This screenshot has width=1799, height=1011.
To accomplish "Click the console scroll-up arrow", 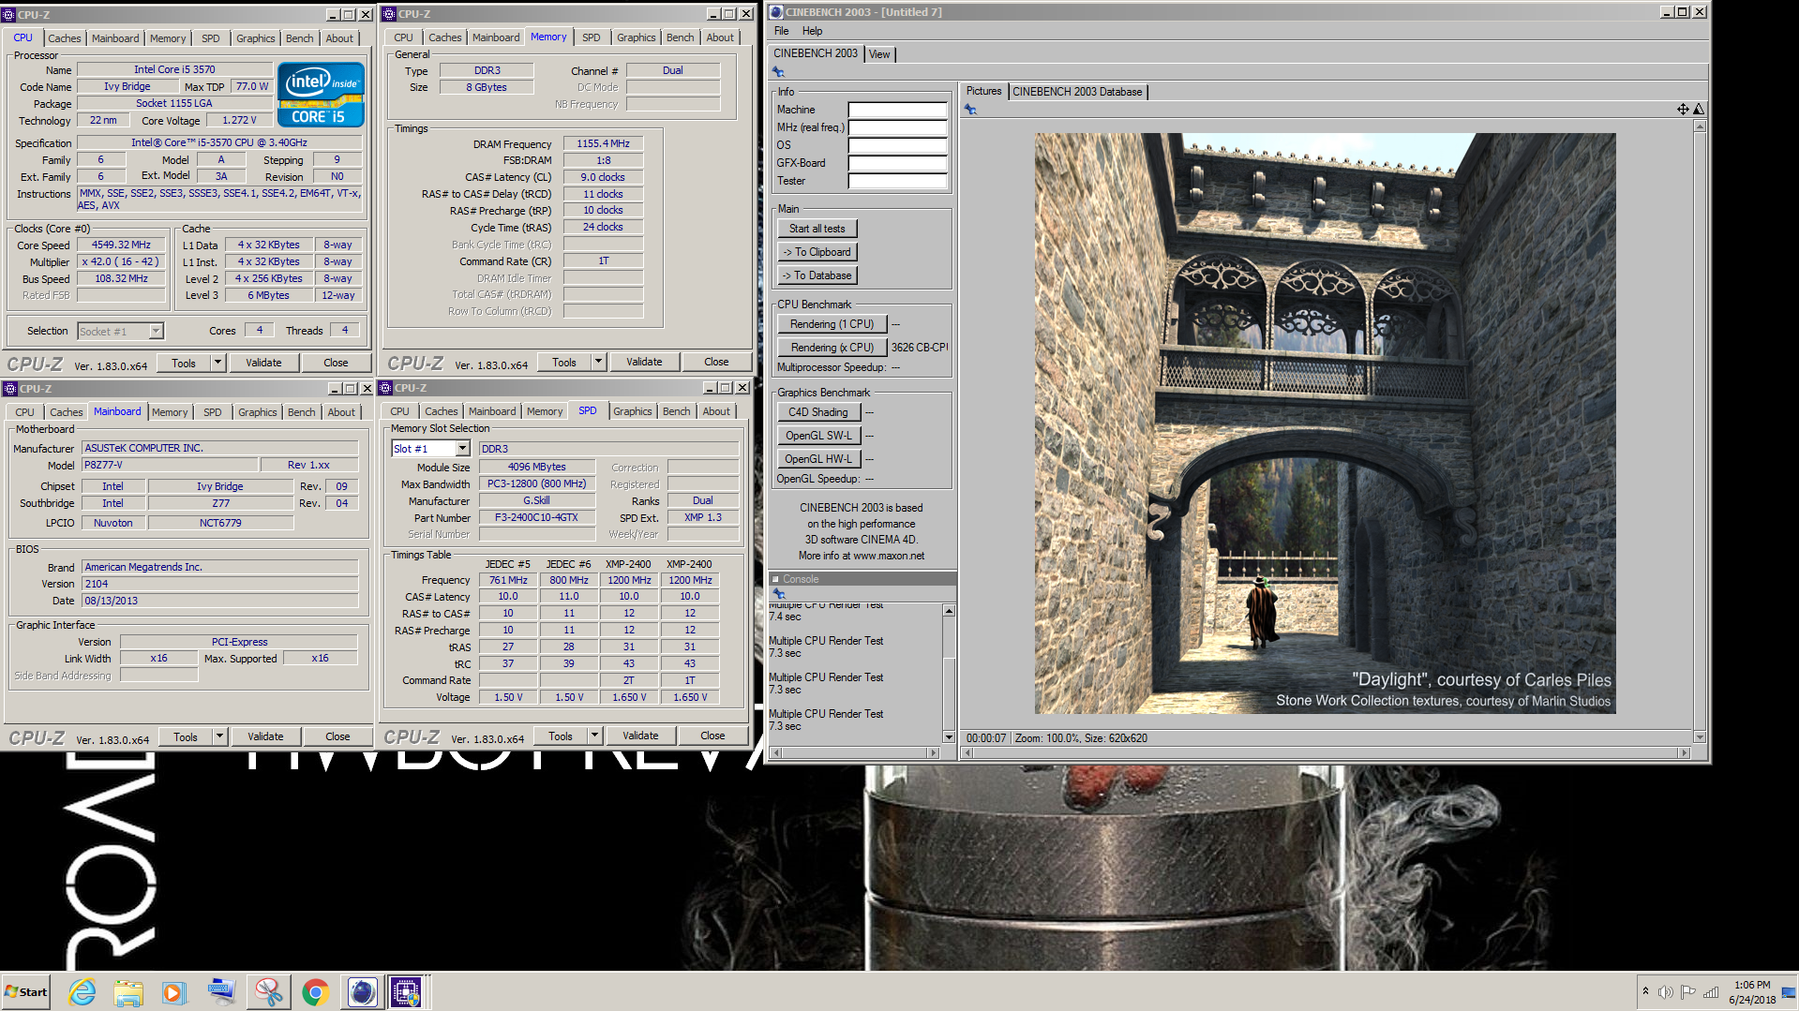I will tap(949, 611).
